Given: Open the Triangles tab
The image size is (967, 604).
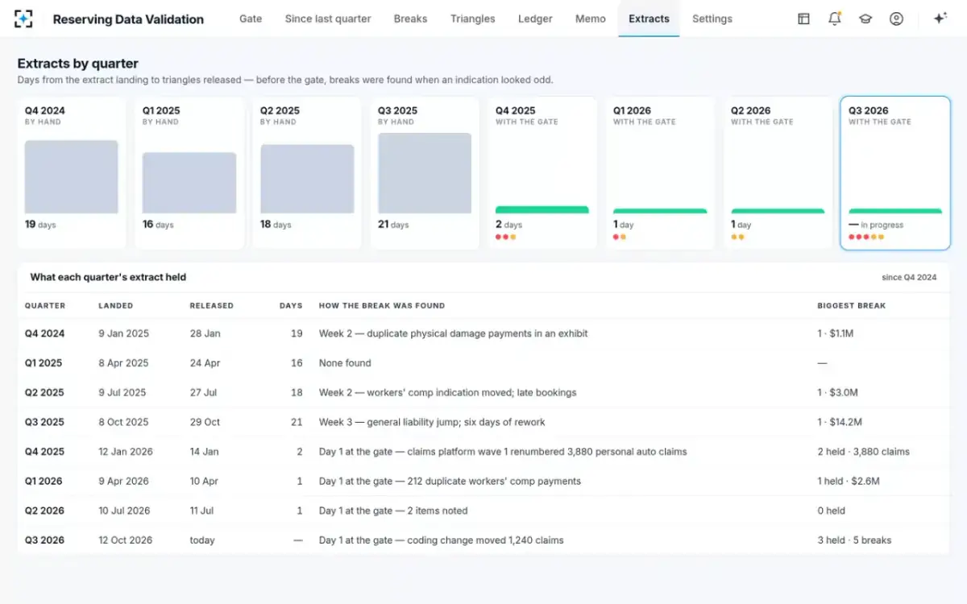Looking at the screenshot, I should pyautogui.click(x=473, y=19).
